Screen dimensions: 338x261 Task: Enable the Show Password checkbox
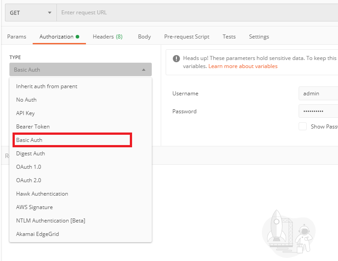(303, 127)
